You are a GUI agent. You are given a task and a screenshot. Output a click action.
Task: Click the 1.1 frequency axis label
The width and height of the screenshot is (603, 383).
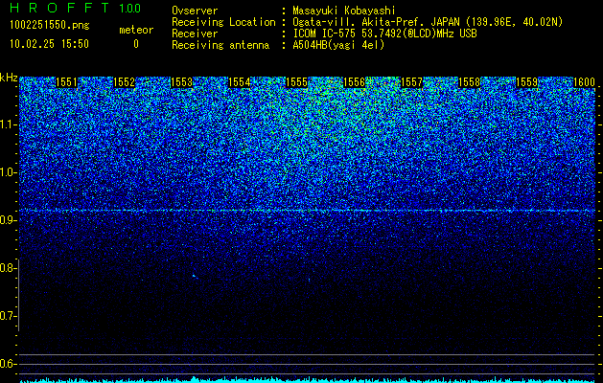(x=9, y=124)
